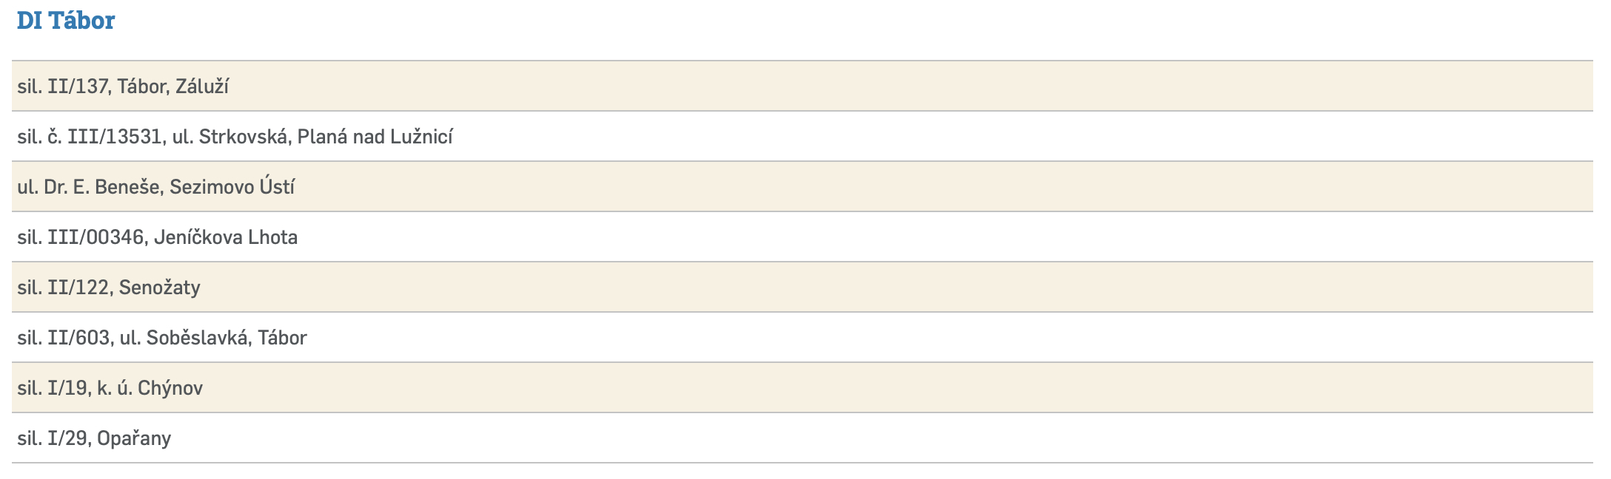This screenshot has width=1611, height=479.
Task: Click the DI Tábor section heading
Action: coord(66,21)
